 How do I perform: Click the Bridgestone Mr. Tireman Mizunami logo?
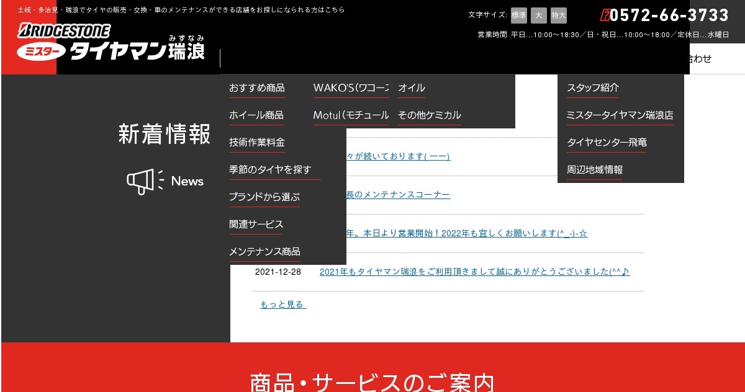(x=112, y=43)
